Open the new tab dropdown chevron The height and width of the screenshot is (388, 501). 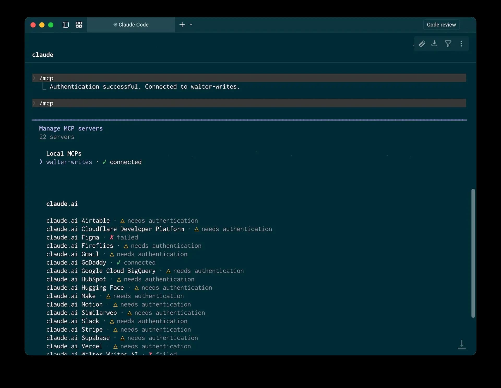(191, 25)
